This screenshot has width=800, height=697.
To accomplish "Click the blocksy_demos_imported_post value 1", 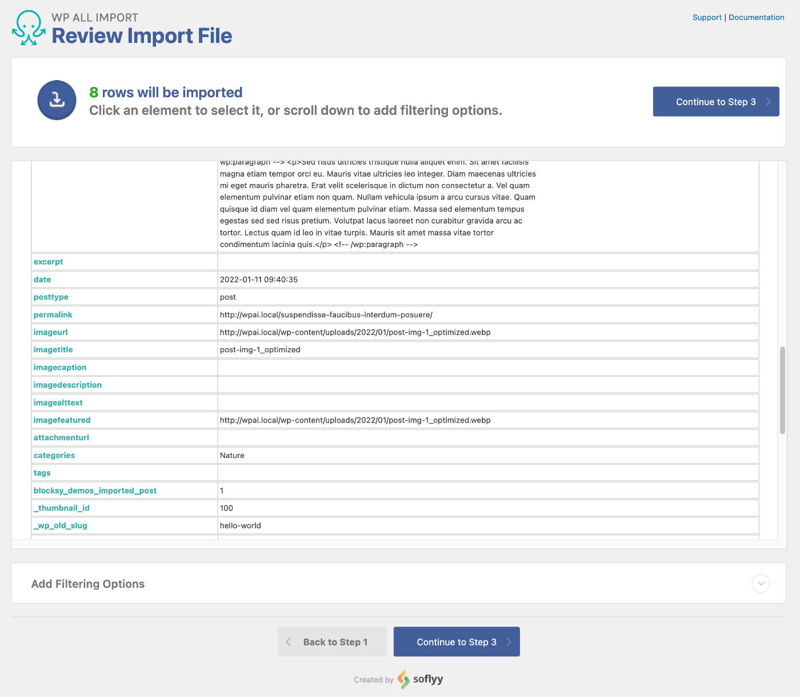I will pos(222,491).
